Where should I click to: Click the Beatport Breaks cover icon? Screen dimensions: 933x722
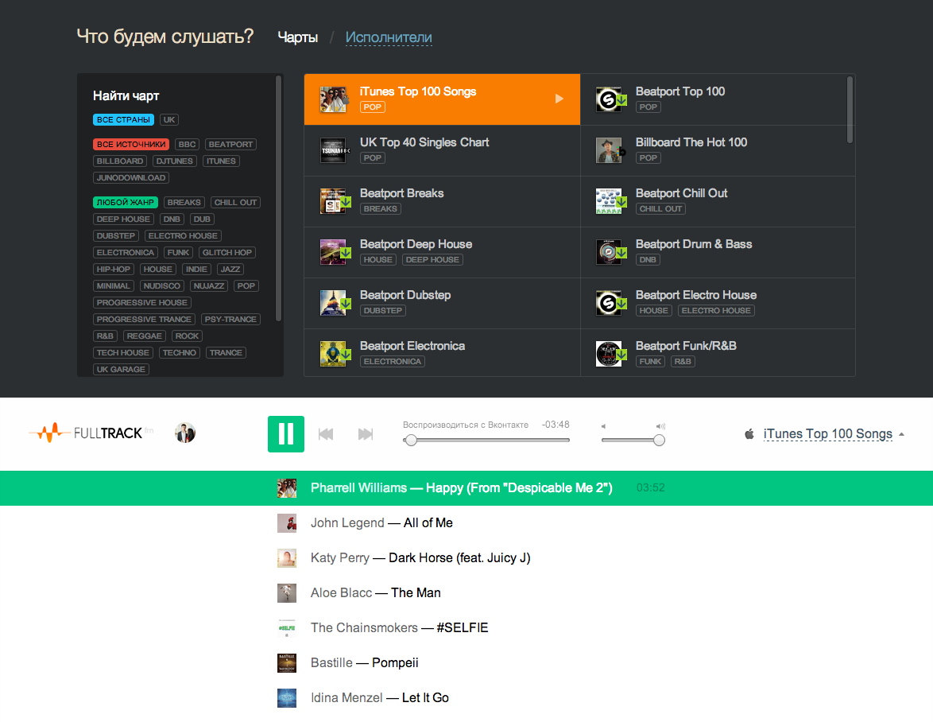(x=333, y=201)
